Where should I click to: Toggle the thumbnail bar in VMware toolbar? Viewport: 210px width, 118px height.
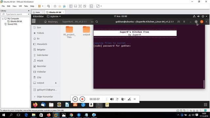tap(75, 6)
